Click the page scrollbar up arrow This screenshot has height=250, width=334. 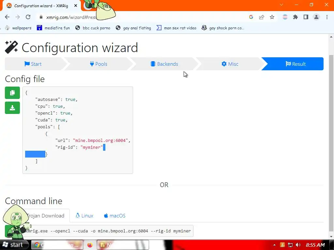pos(331,37)
